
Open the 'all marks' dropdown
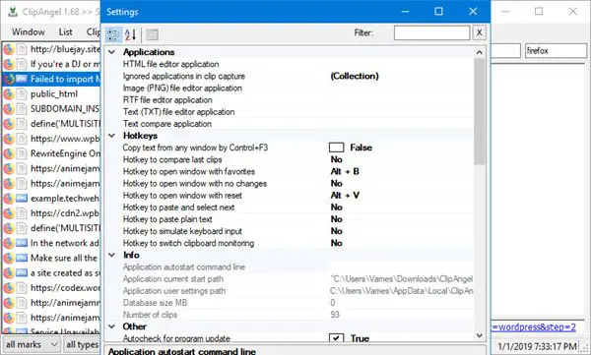(32, 344)
